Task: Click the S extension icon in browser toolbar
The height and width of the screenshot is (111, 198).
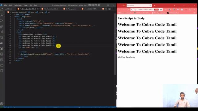Action: click(182, 10)
